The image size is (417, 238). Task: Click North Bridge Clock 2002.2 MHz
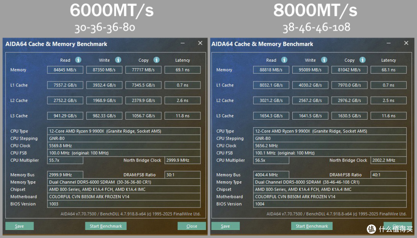(x=388, y=160)
